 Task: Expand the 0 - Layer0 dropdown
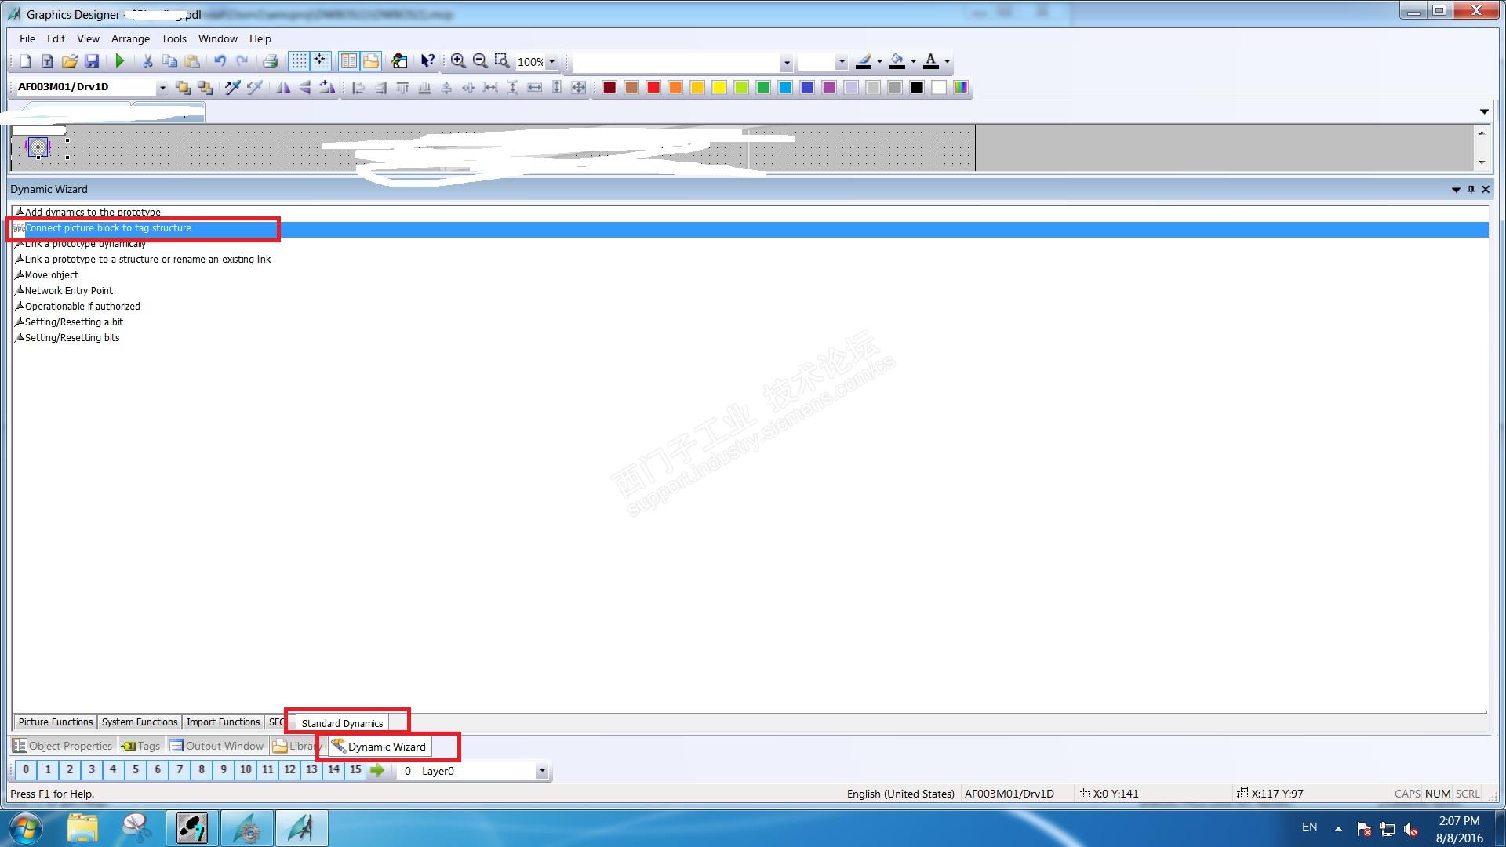542,771
